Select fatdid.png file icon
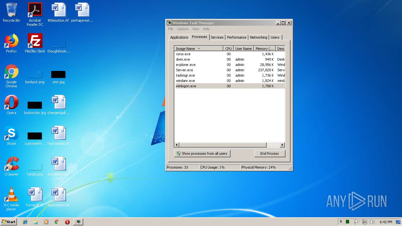Viewport: 402px width, 226px height. tap(35, 169)
